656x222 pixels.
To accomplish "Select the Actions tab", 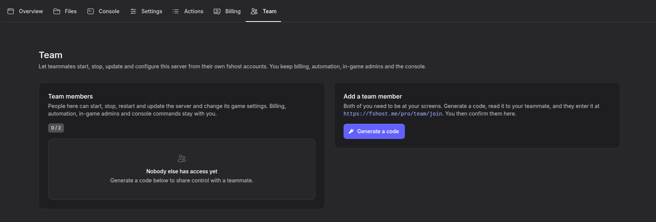I will [188, 11].
